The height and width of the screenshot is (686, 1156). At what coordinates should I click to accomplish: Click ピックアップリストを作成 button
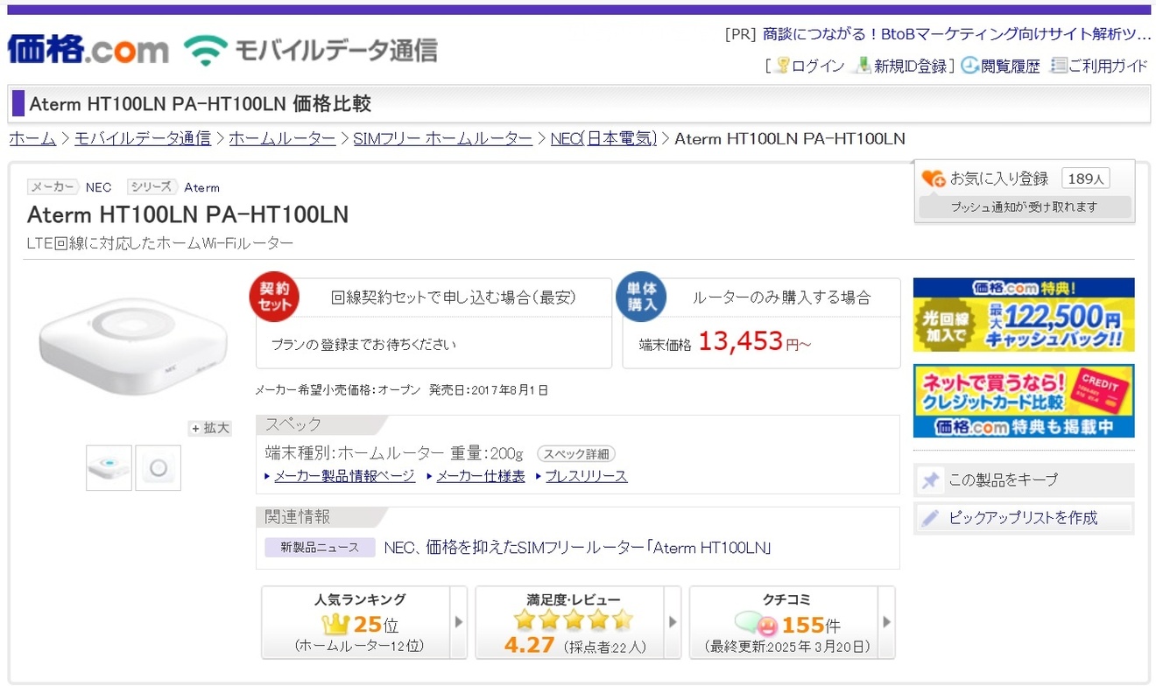(x=1023, y=517)
